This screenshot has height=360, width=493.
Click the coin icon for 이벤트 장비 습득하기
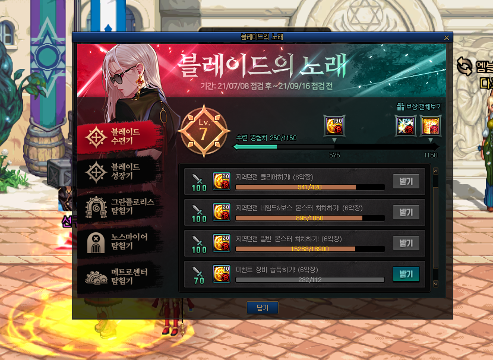point(222,273)
